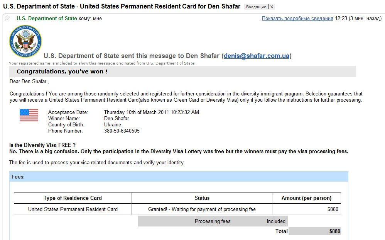The height and width of the screenshot is (240, 385).
Task: Open the Входящие inbox label
Action: [x=256, y=7]
